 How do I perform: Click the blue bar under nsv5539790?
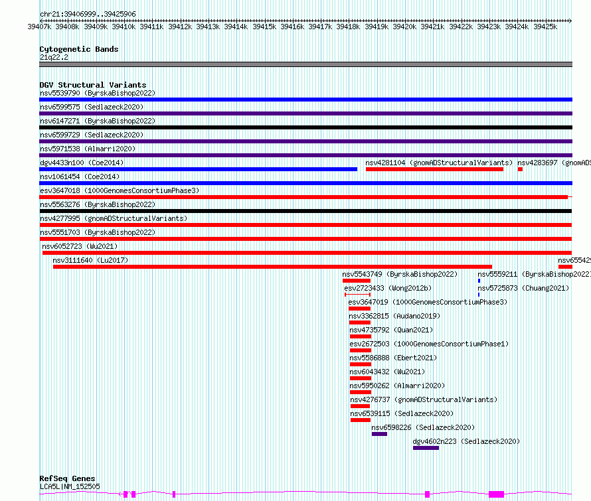(x=305, y=100)
